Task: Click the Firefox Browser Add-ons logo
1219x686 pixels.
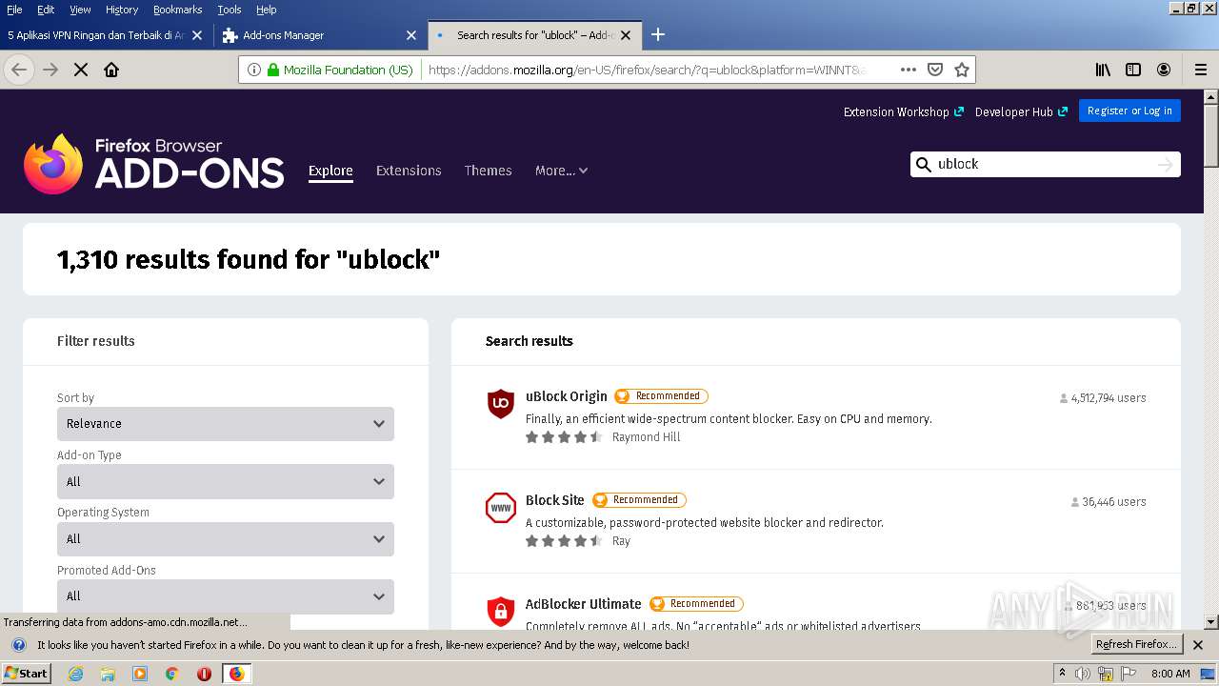Action: point(154,164)
